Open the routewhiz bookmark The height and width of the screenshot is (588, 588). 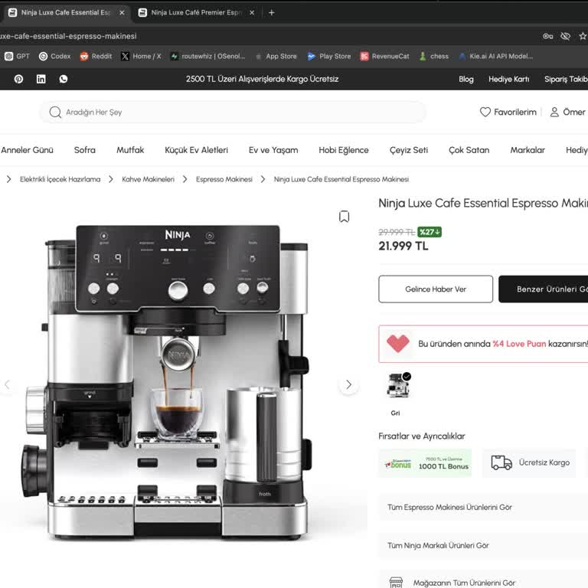click(207, 56)
